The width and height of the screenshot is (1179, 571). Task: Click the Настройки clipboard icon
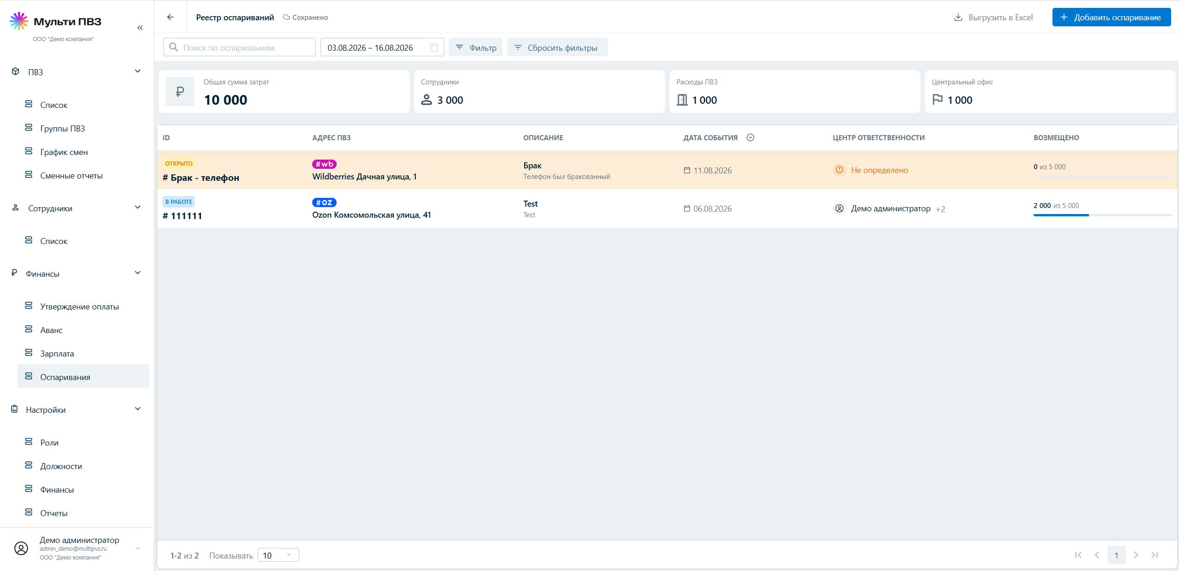point(15,409)
